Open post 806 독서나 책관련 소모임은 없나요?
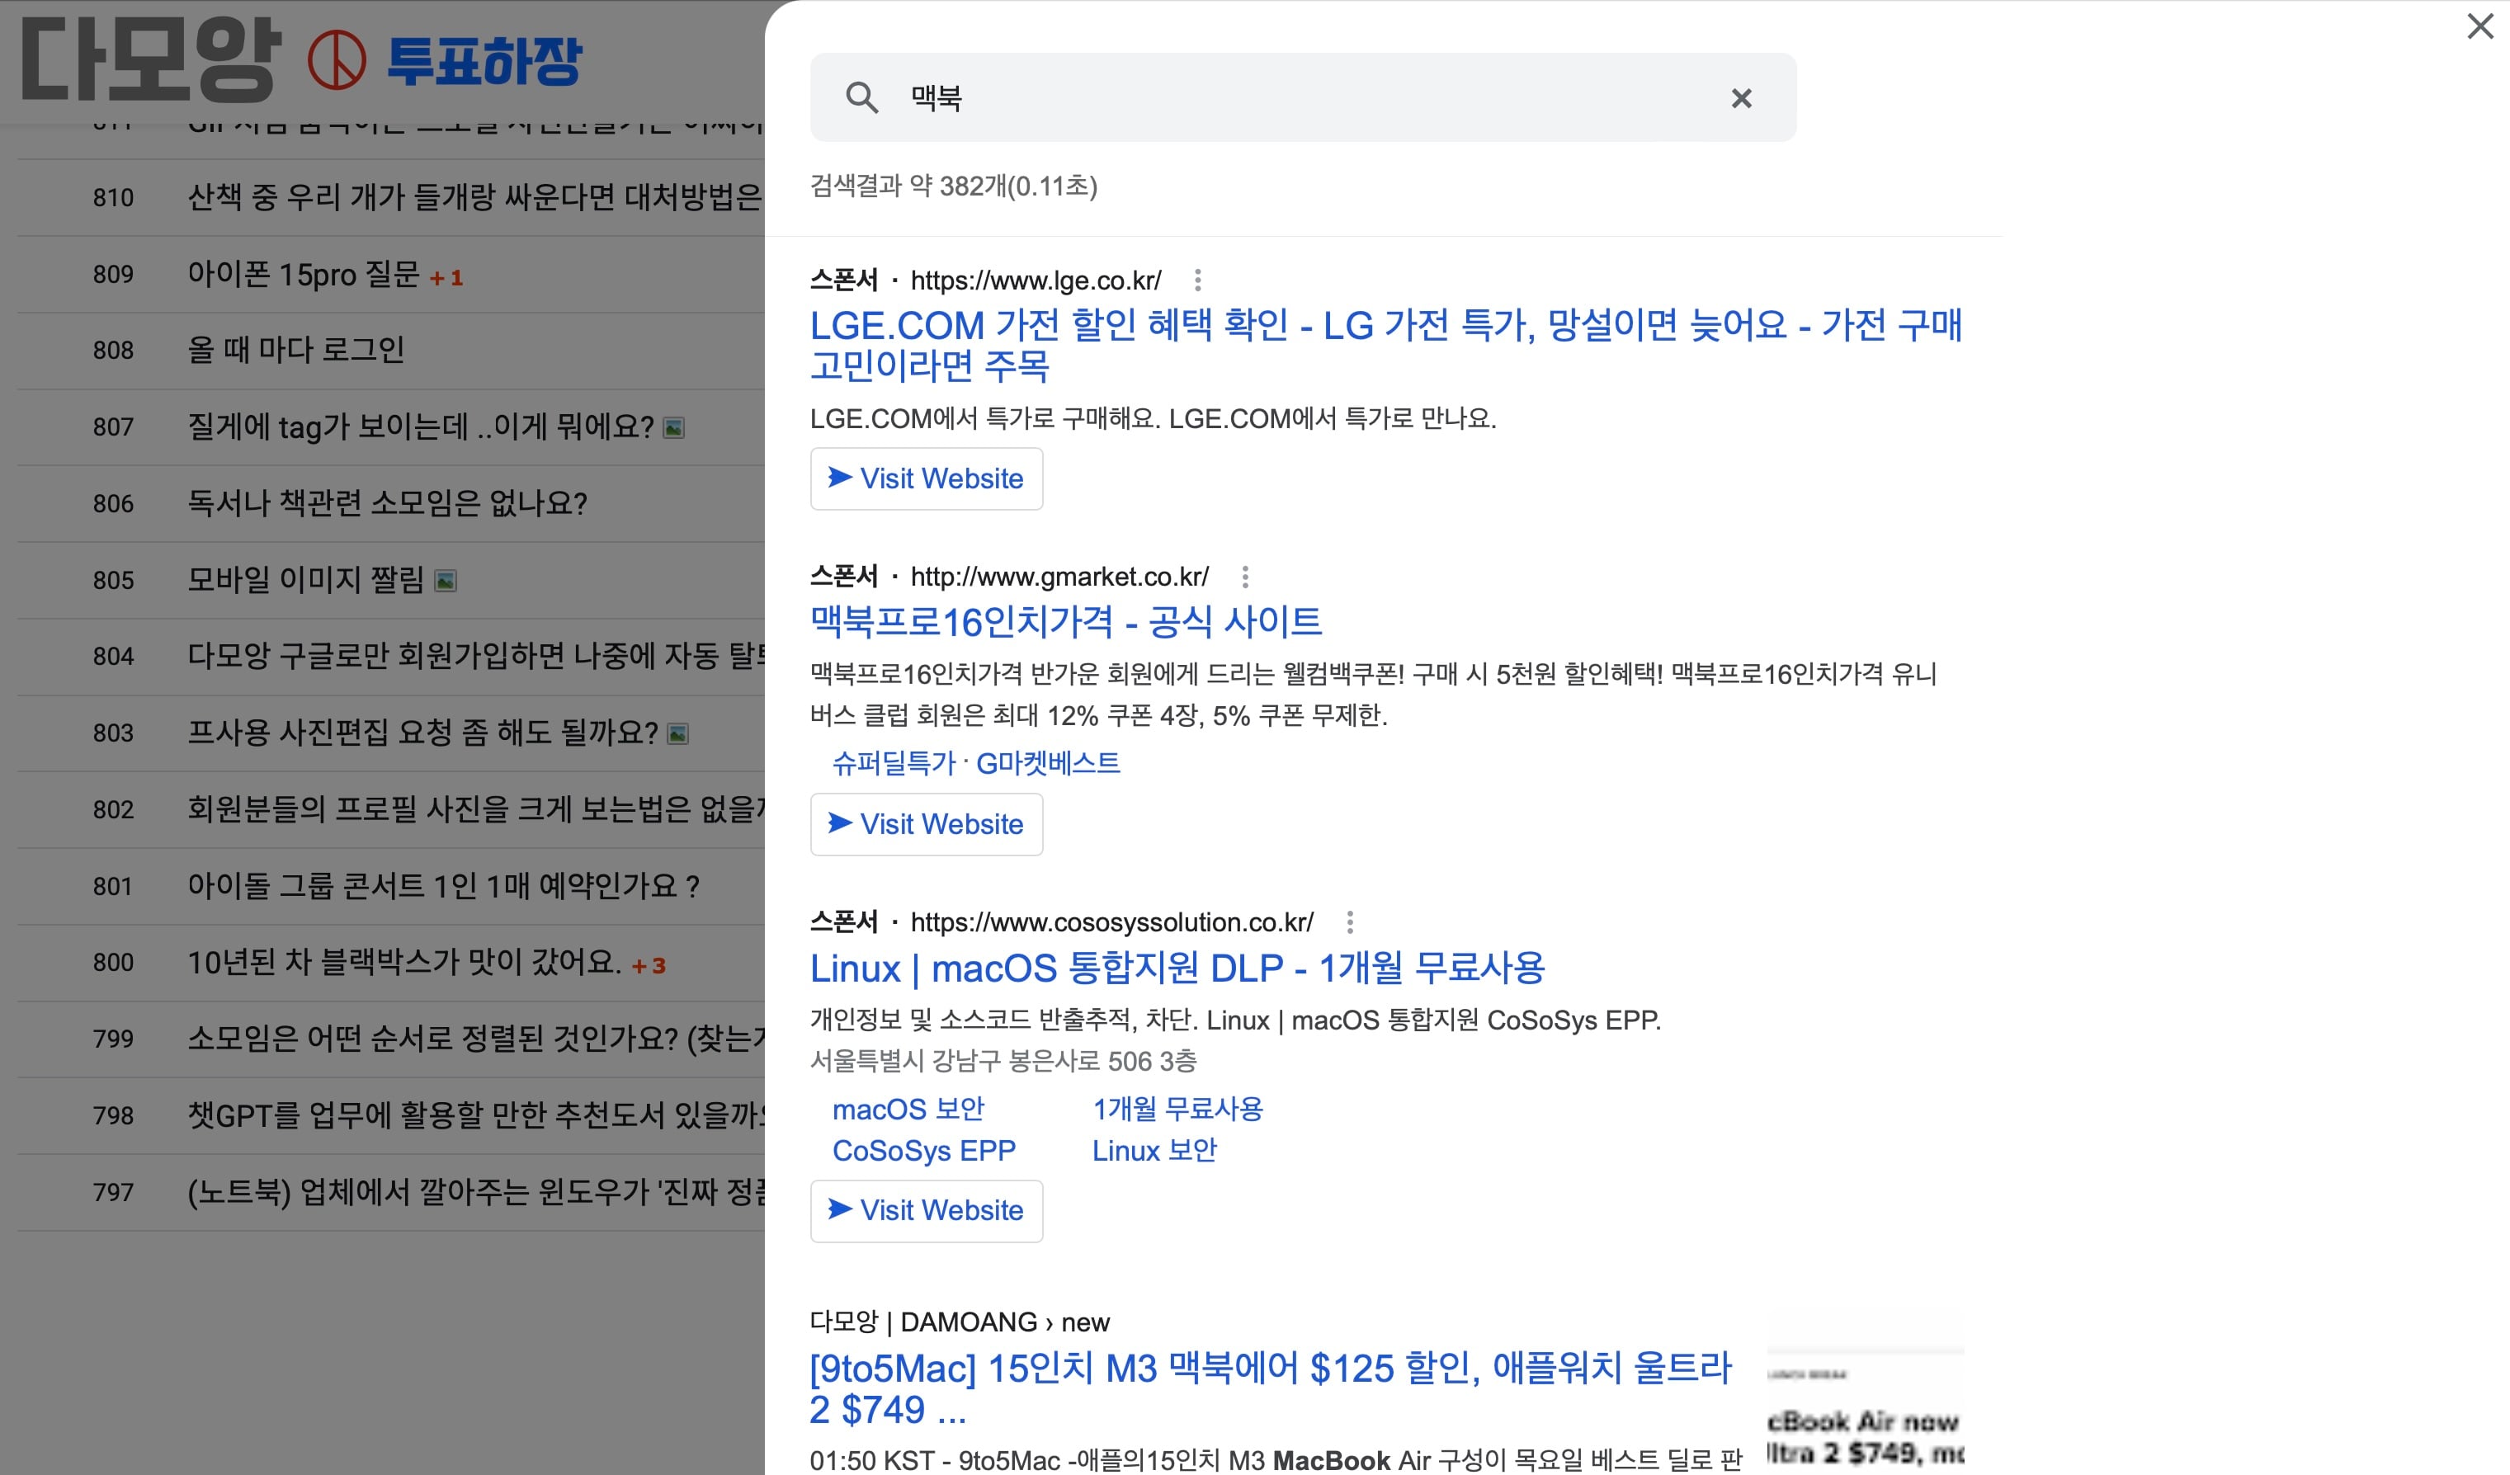The height and width of the screenshot is (1475, 2510). point(388,503)
